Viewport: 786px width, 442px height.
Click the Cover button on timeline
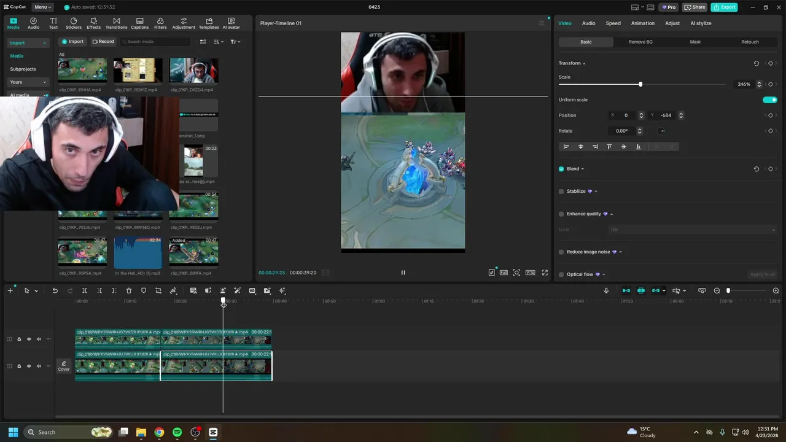[x=64, y=366]
